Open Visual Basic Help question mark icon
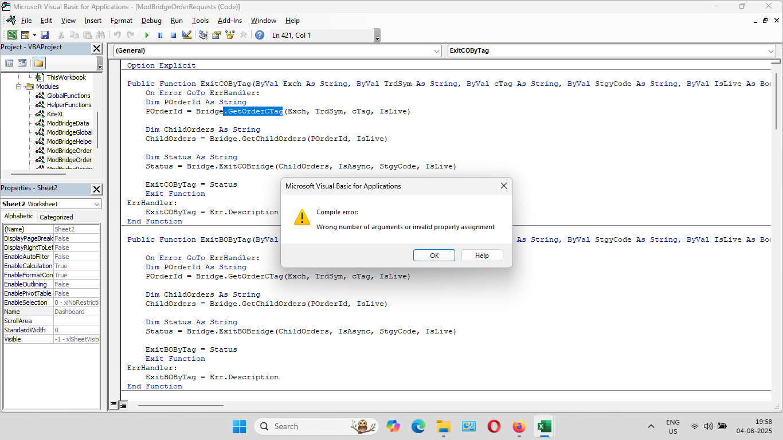This screenshot has height=440, width=783. (x=260, y=35)
